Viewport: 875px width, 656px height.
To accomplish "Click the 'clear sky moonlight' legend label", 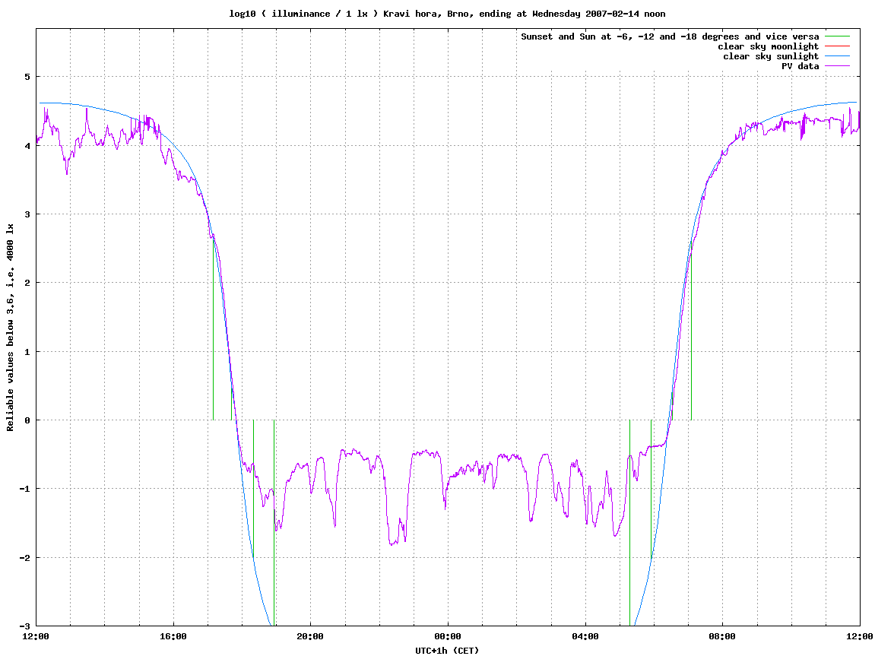I will [768, 46].
